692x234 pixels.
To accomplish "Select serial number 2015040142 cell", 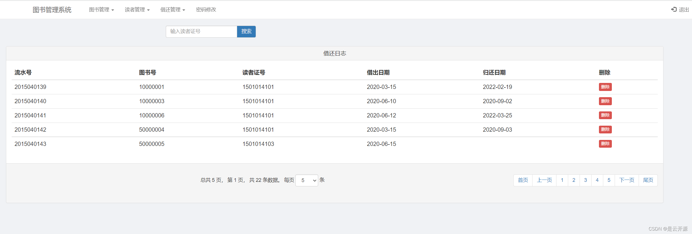I will point(30,130).
